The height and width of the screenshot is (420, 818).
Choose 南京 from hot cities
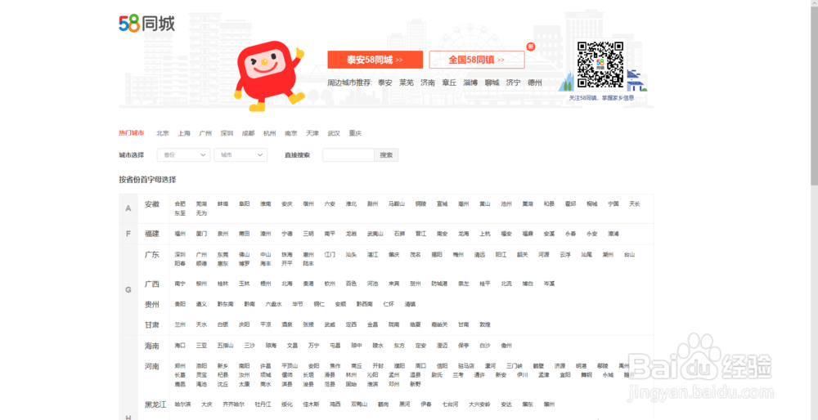(291, 133)
